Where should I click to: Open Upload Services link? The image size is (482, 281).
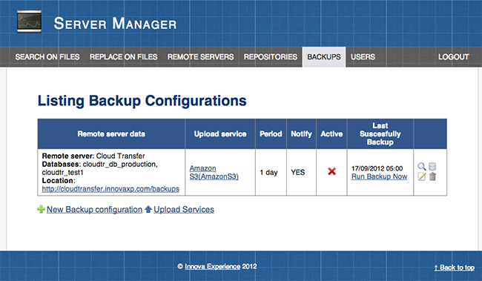click(184, 209)
